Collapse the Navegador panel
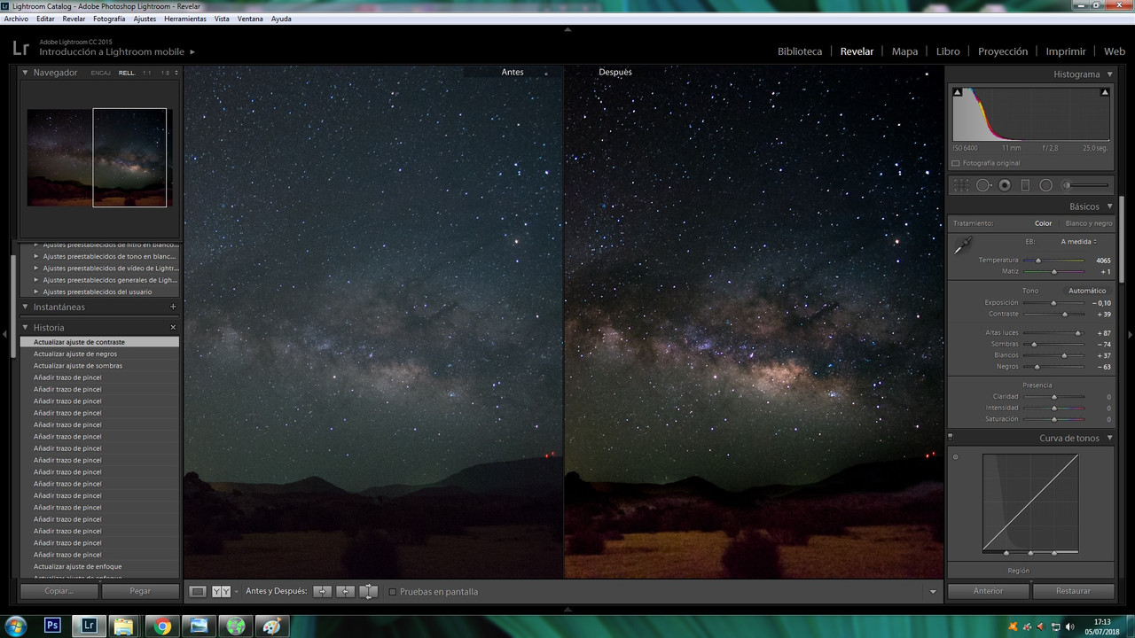The height and width of the screenshot is (638, 1135). [x=26, y=73]
